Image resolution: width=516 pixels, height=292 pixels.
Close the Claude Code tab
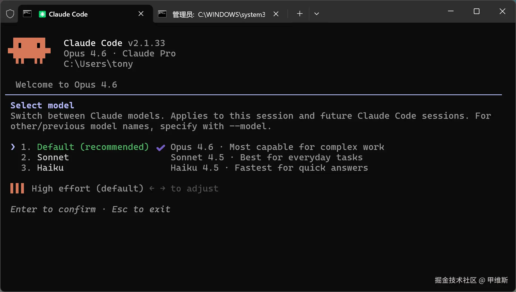click(x=141, y=14)
